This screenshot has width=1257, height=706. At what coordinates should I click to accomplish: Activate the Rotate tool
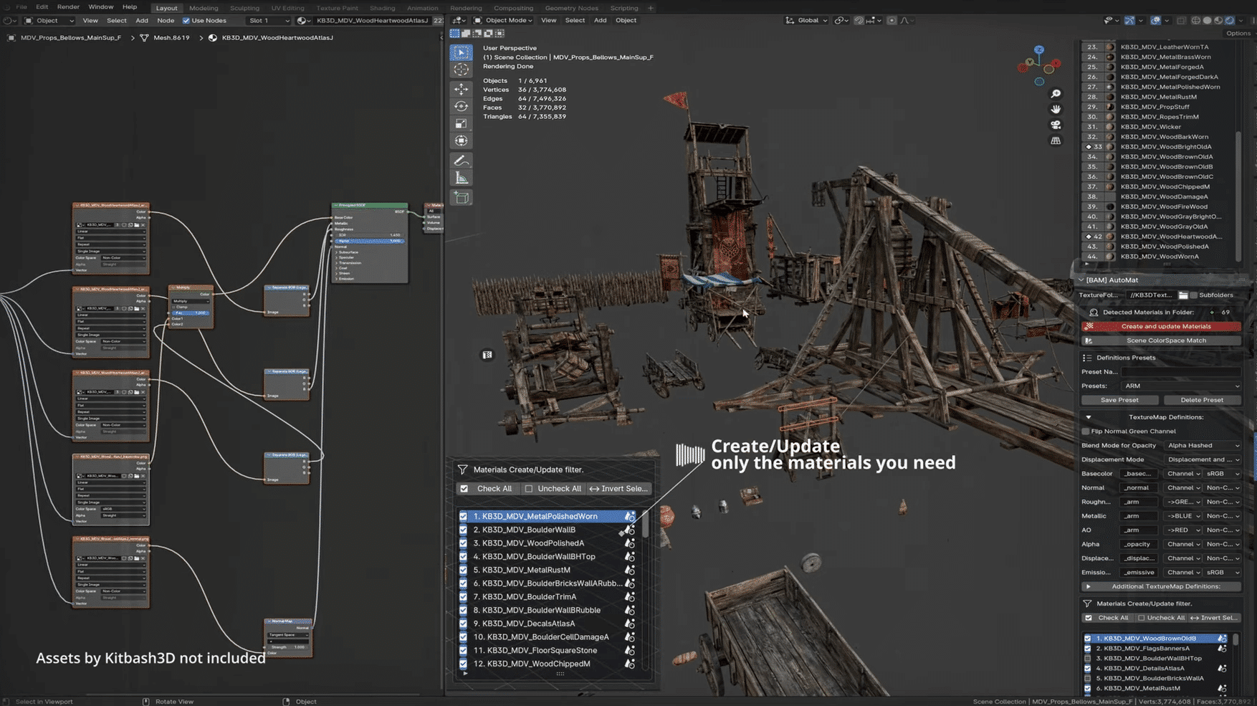461,106
